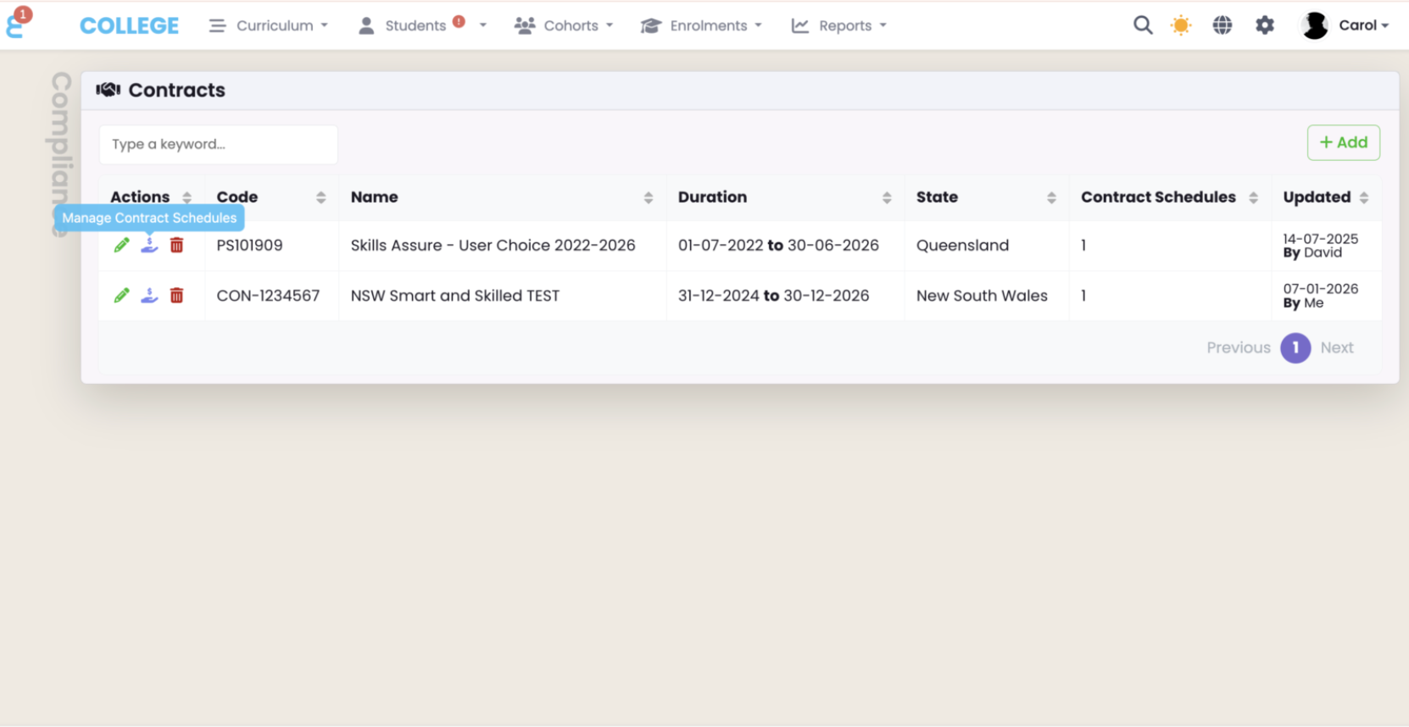Open the Cohorts menu
1409x727 pixels.
(564, 25)
